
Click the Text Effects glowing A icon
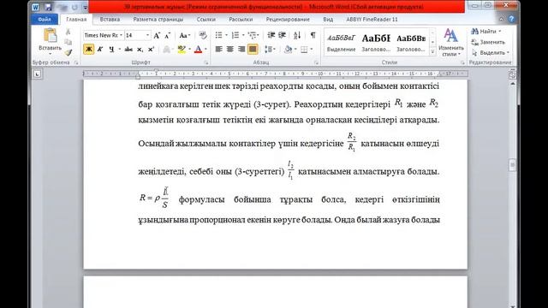pyautogui.click(x=167, y=50)
